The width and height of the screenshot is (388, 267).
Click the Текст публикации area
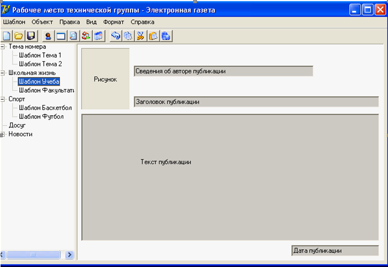tap(230, 177)
